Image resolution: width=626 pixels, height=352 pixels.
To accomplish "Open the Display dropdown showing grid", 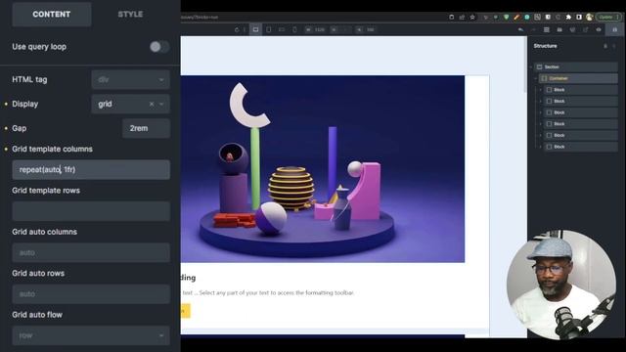I will coord(130,104).
